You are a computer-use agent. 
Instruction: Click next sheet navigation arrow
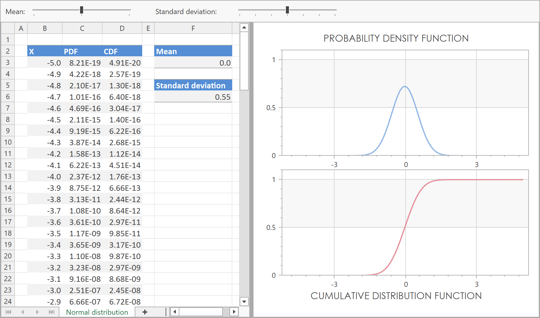tap(37, 312)
